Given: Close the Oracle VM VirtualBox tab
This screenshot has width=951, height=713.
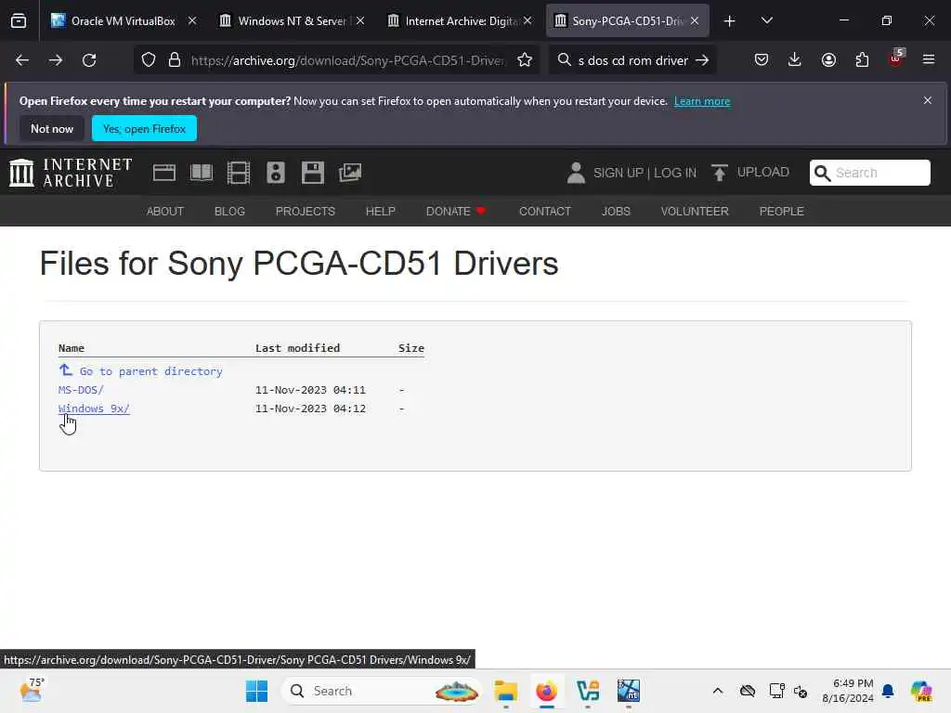Looking at the screenshot, I should (x=192, y=21).
